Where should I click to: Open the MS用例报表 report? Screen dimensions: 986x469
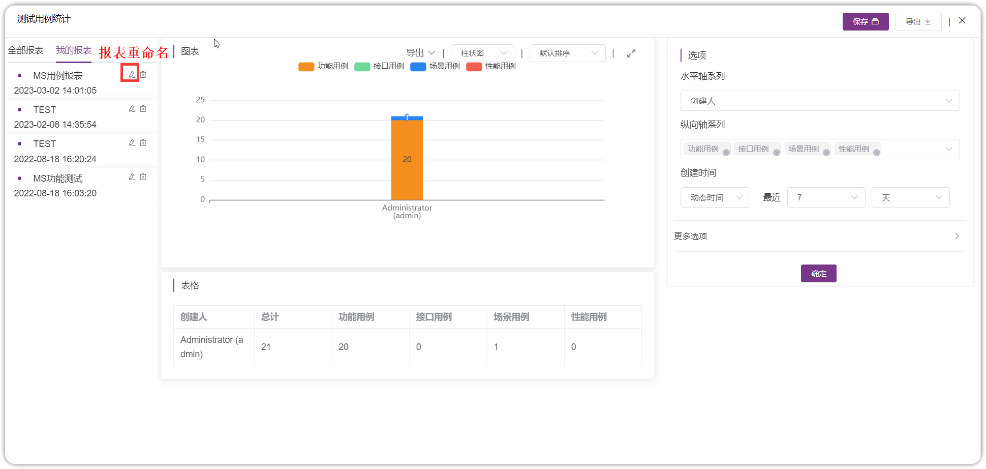tap(57, 76)
